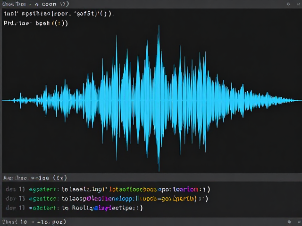Click the third log line containing "Aoollq"
The image size is (302, 226).
click(75, 208)
